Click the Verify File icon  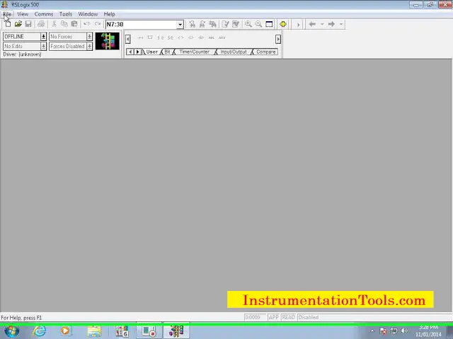click(225, 24)
